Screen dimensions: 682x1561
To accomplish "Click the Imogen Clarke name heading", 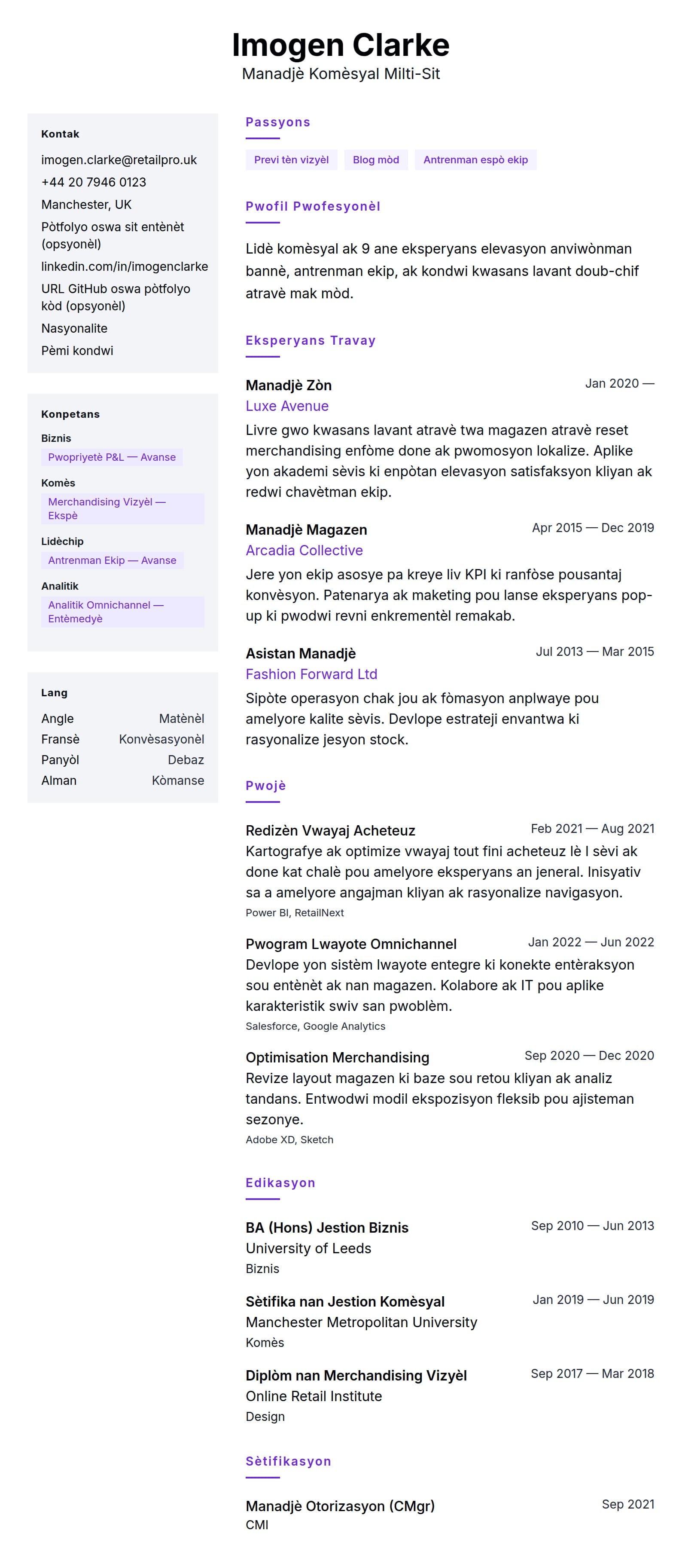I will coord(341,46).
